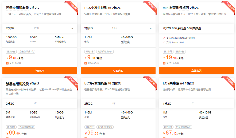The height and width of the screenshot is (138, 236).
Task: Click the 当前价续费3次 tag in monthly 轻量应用服务器 card
Action: click(x=26, y=52)
